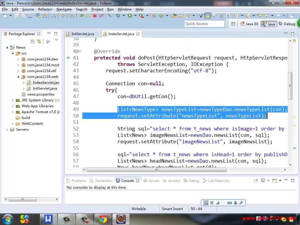Open the Project menu

click(97, 9)
